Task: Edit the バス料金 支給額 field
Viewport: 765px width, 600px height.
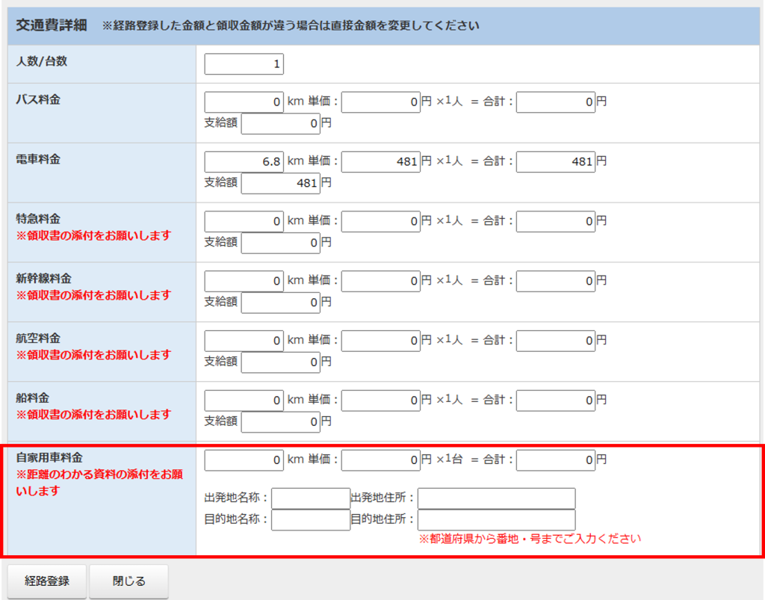Action: pos(281,123)
